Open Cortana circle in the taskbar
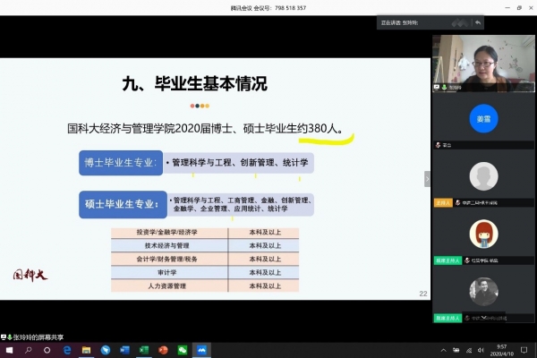The image size is (537, 358). click(x=47, y=350)
